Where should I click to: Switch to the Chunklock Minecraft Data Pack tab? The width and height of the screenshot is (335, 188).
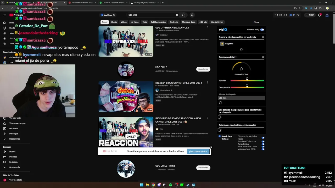tap(113, 3)
